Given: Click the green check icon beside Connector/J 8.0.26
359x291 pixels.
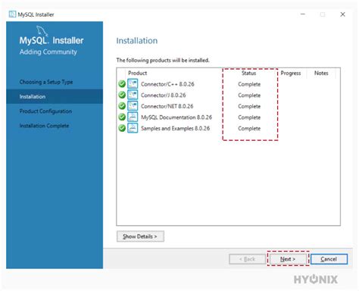Looking at the screenshot, I should click(122, 95).
